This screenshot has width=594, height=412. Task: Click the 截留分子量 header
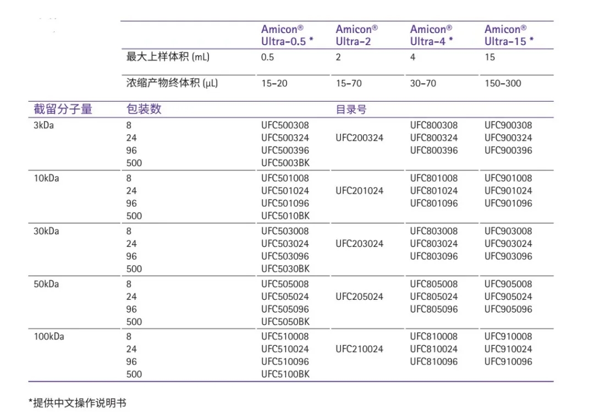[x=63, y=109]
